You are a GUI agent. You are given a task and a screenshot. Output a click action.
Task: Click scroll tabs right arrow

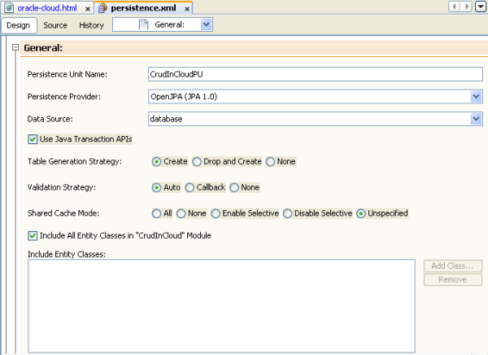[465, 7]
